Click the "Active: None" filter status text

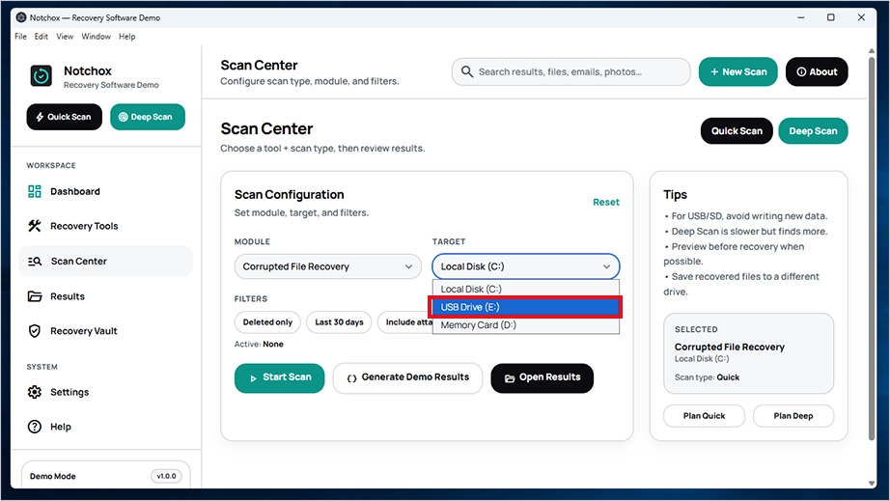(x=259, y=345)
